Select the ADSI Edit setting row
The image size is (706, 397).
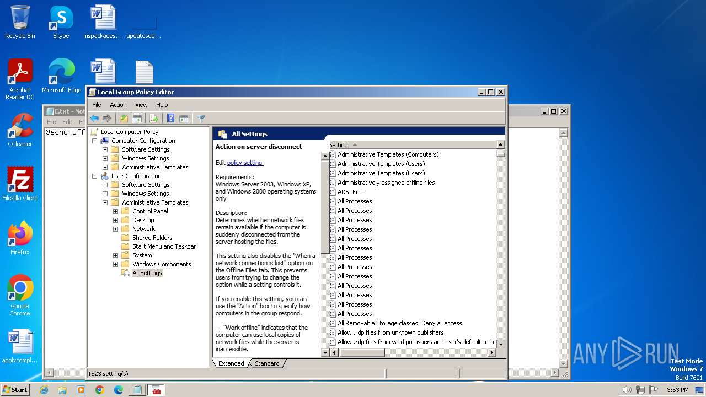pos(350,192)
